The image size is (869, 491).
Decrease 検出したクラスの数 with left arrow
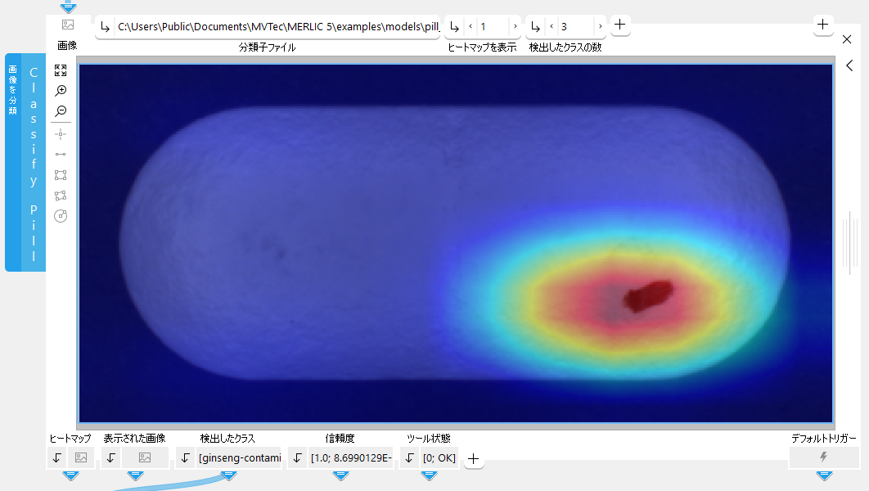[x=552, y=27]
